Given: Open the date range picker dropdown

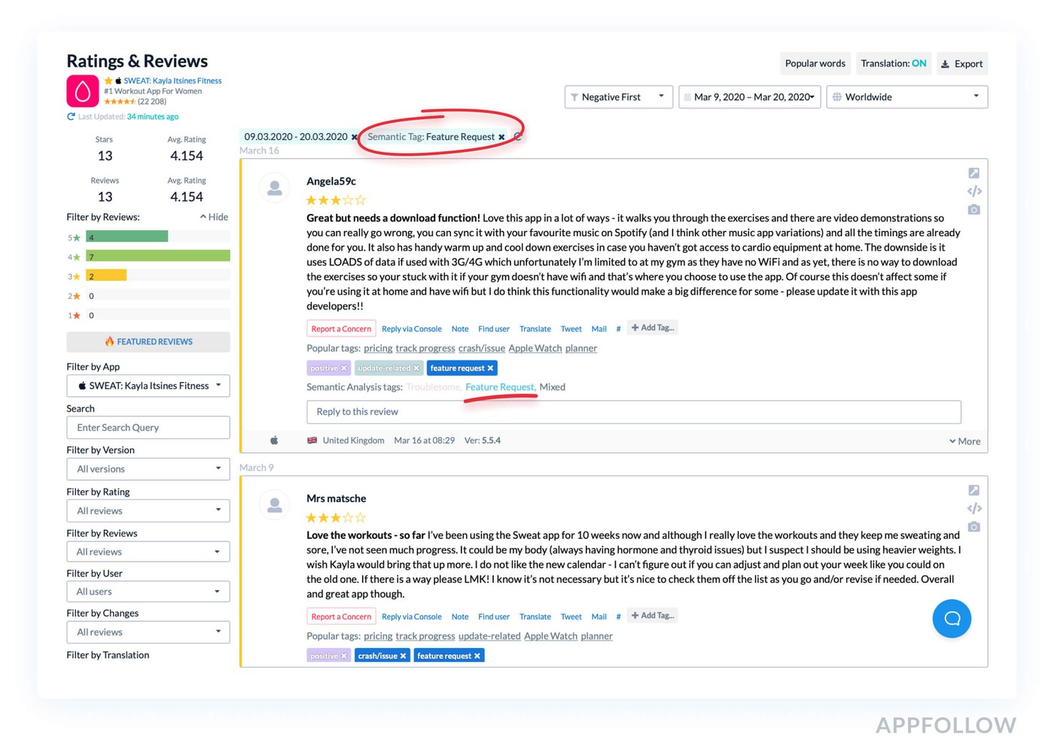Looking at the screenshot, I should pyautogui.click(x=749, y=96).
